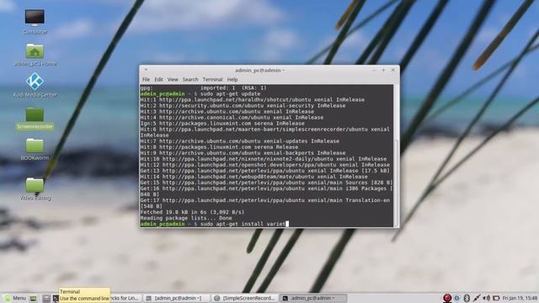Open the network connection tray icon
Screen dimensions: 539x303
click(477, 298)
